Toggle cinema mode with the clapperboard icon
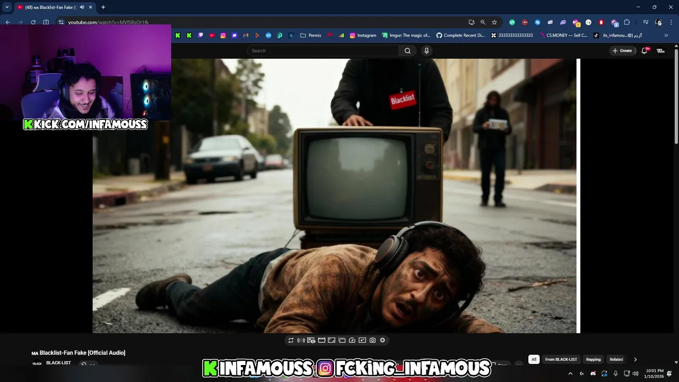Image resolution: width=679 pixels, height=382 pixels. tap(321, 340)
